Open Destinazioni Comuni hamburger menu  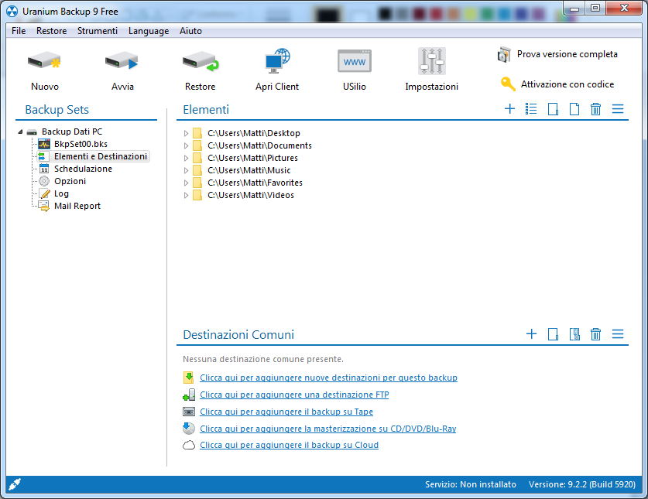point(617,333)
